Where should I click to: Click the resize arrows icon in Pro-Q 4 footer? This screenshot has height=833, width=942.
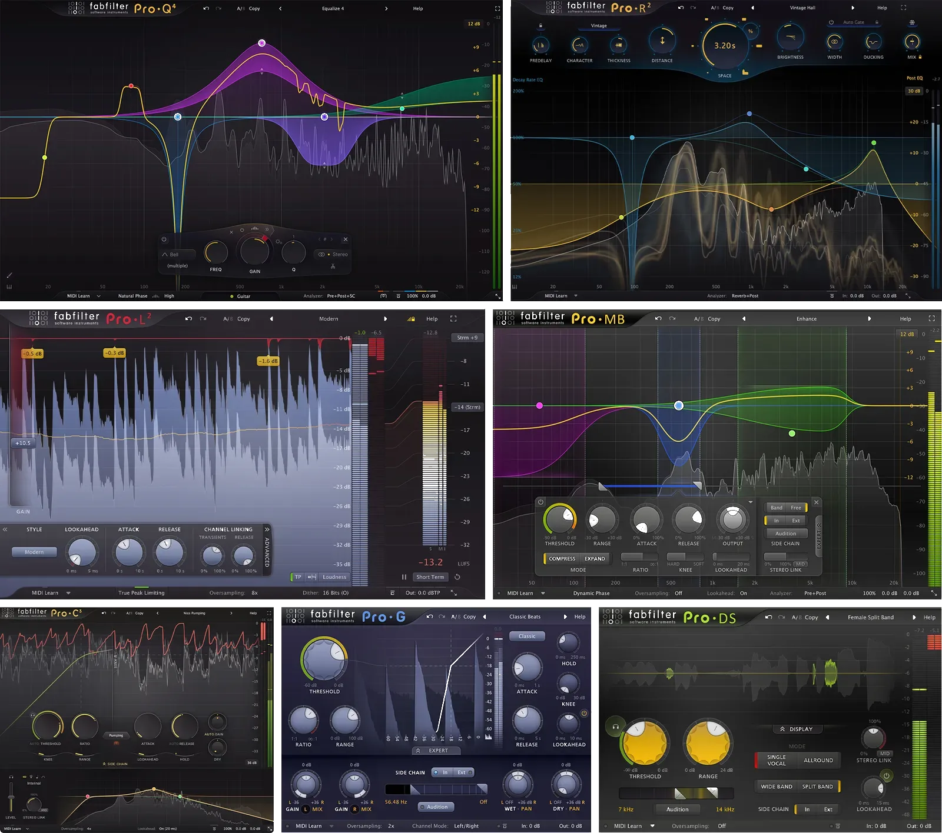[497, 296]
